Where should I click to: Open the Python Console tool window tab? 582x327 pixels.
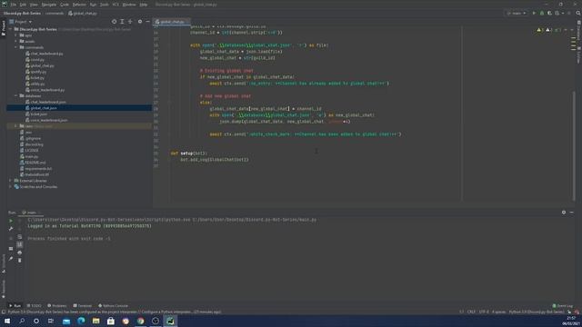click(x=113, y=306)
